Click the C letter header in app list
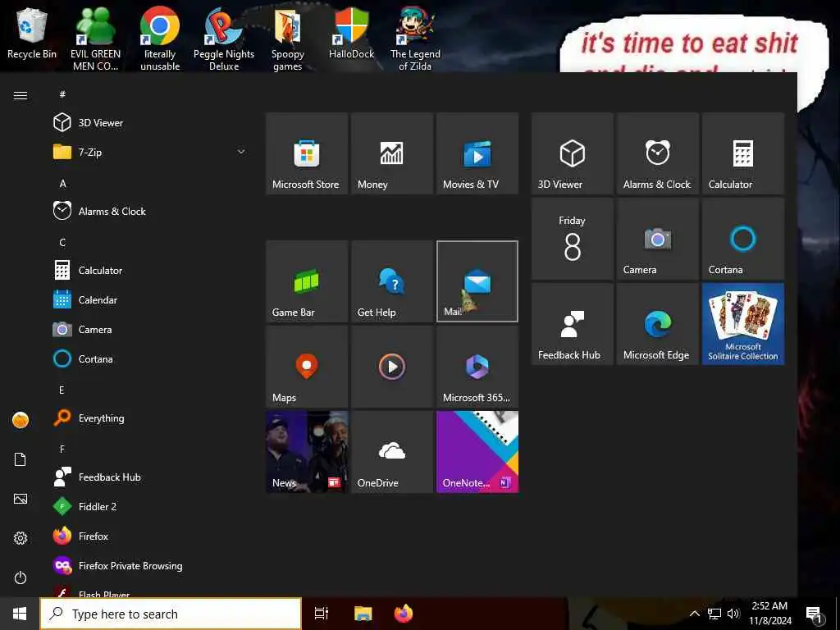The image size is (840, 630). click(x=62, y=242)
